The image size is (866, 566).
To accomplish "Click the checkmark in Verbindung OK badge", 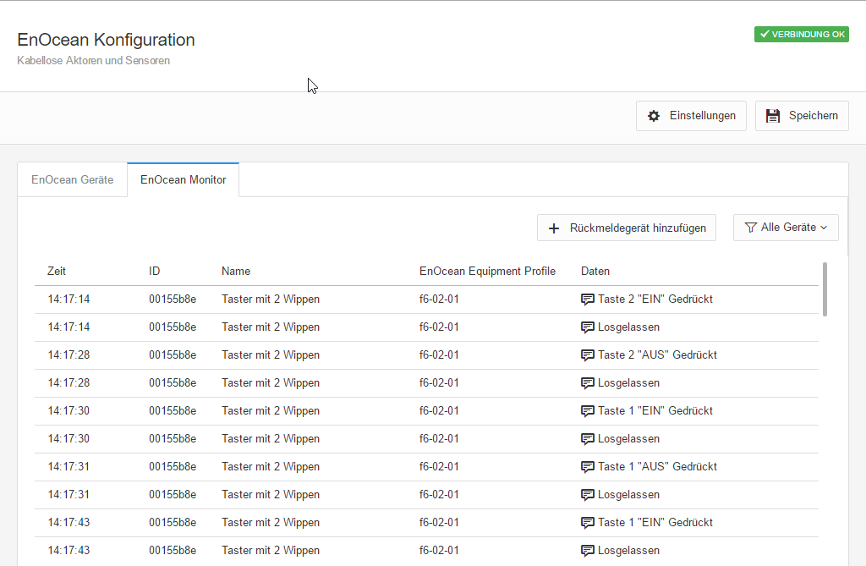I will point(765,35).
